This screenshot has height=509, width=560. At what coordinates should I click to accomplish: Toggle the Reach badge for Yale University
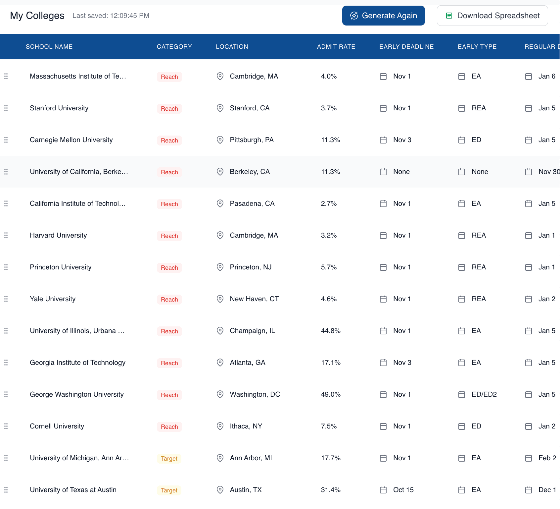coord(169,299)
